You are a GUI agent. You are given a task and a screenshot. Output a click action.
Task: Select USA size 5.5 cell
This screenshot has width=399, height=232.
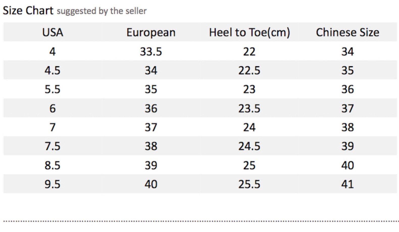(x=53, y=89)
